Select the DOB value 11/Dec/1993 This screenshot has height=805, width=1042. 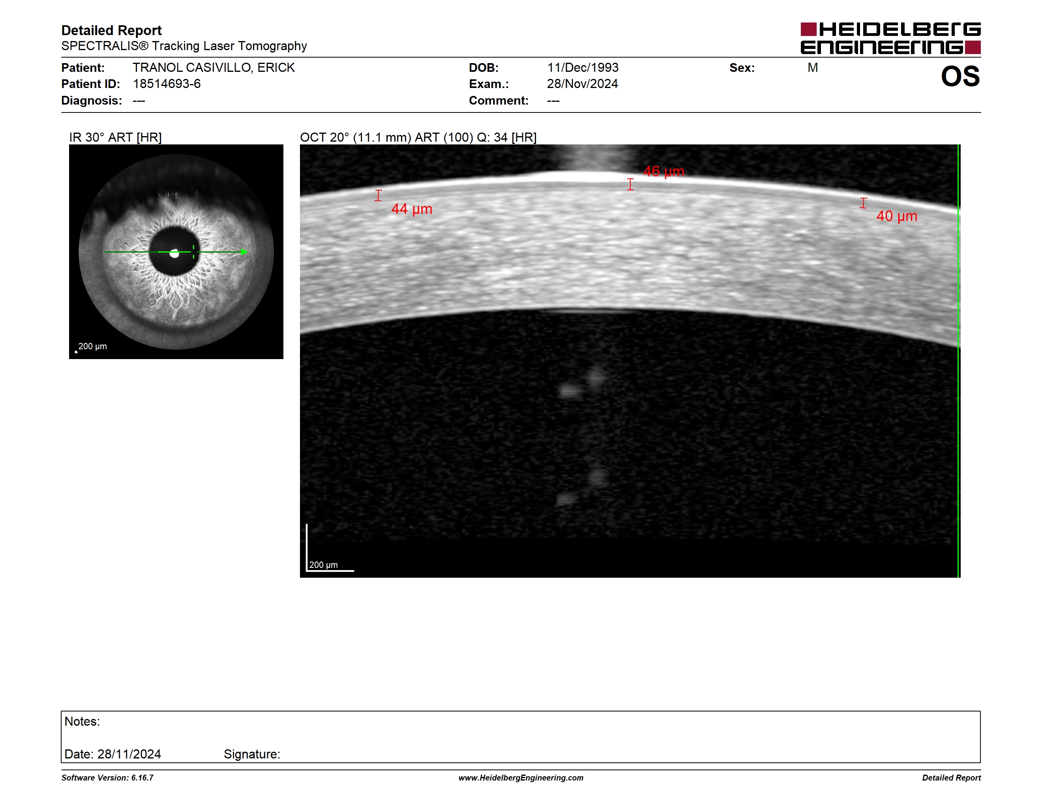(583, 68)
